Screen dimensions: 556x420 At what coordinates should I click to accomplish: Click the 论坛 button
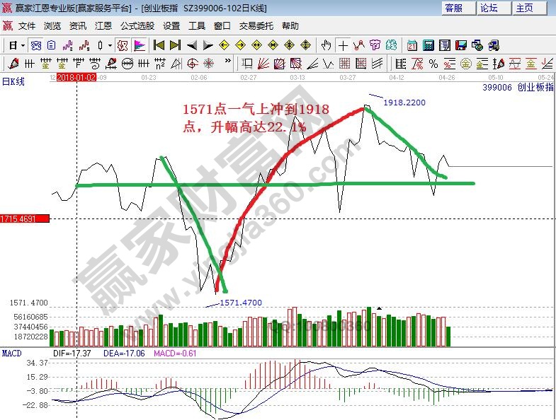point(489,8)
